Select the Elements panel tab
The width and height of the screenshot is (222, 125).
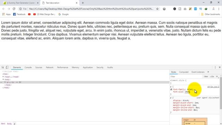(17, 67)
